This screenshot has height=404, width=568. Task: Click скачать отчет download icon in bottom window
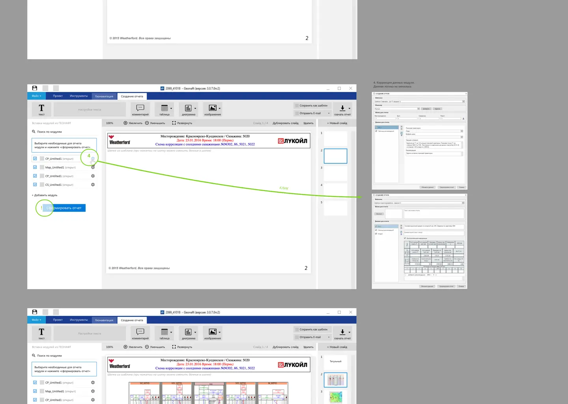click(x=342, y=332)
